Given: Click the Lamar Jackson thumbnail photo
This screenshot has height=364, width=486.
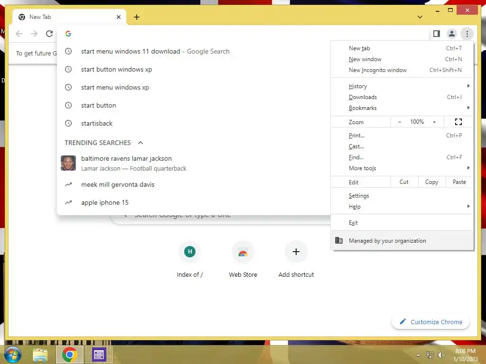Looking at the screenshot, I should 68,163.
